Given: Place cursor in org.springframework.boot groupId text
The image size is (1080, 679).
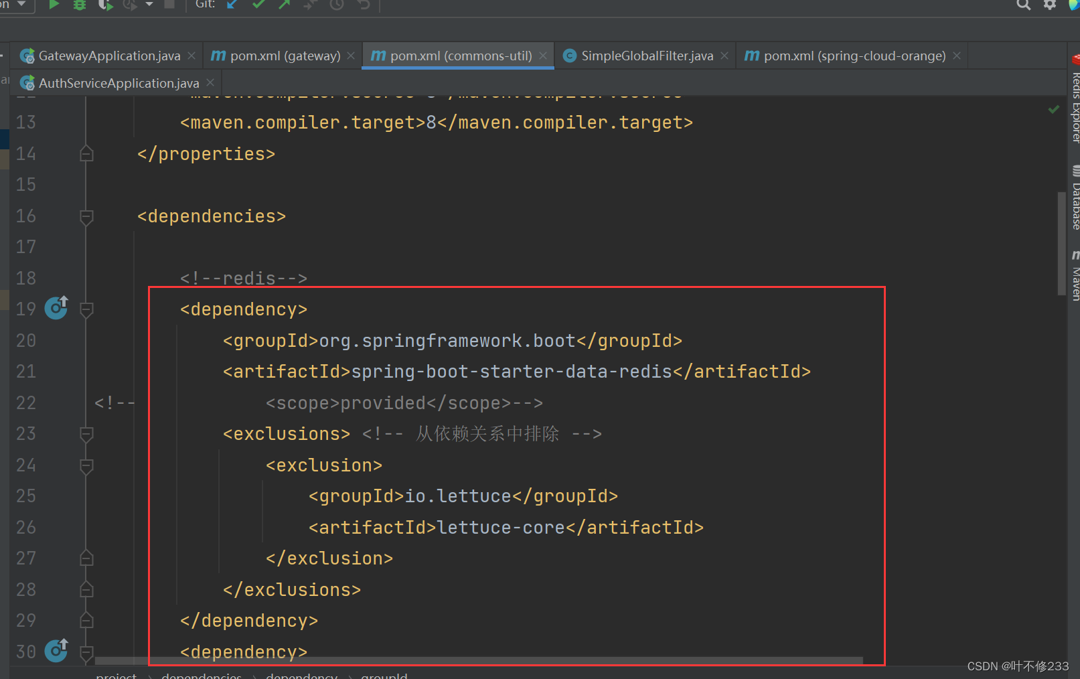Looking at the screenshot, I should [x=447, y=341].
